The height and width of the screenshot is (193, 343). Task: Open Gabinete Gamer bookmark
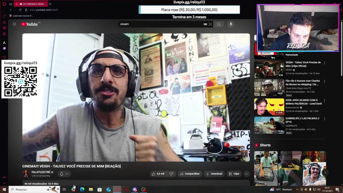pyautogui.click(x=21, y=16)
